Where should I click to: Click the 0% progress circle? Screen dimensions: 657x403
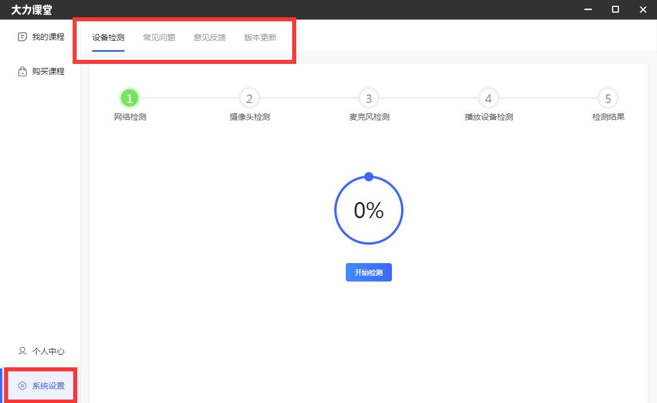click(x=368, y=210)
